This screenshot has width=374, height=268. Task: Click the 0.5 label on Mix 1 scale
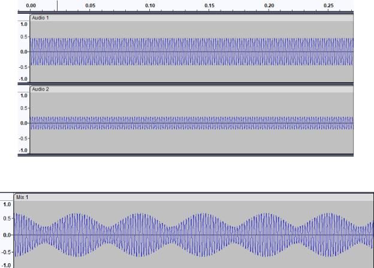tap(7, 218)
